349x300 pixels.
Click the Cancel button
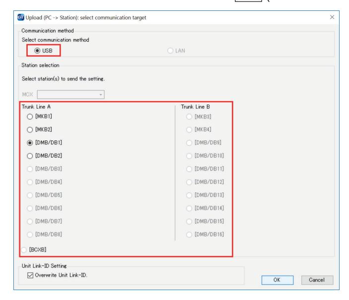point(317,280)
